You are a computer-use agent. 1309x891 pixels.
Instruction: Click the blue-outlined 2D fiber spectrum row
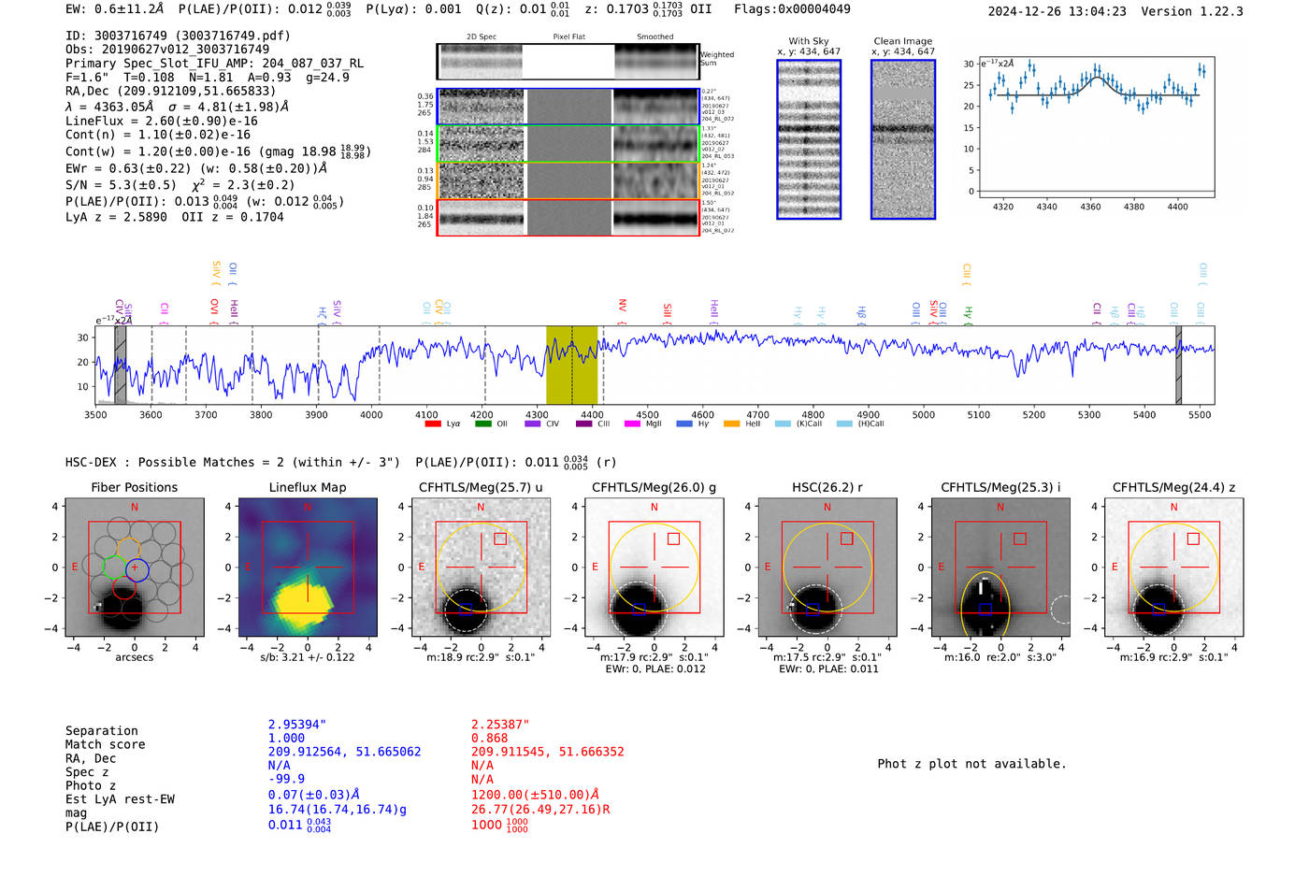pos(568,107)
